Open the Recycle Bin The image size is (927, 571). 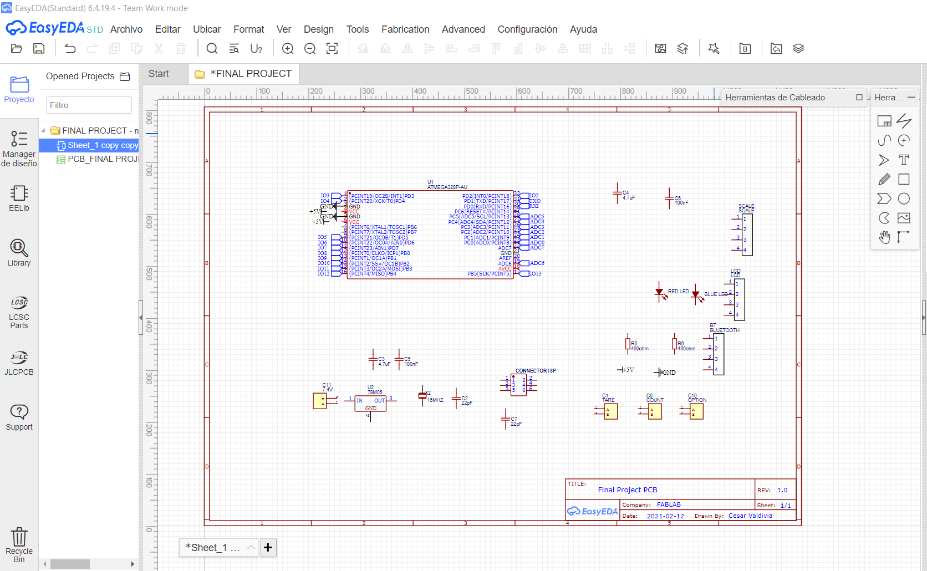19,544
